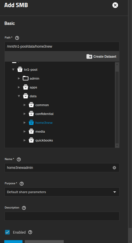132x243 pixels.
Task: Expand the confidential dataset arrow
Action: coord(24,114)
